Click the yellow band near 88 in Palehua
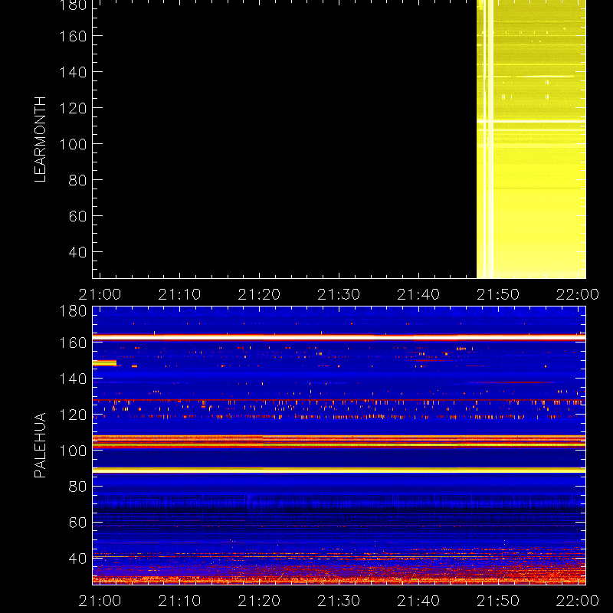Screen dimensions: 613x613 [x=339, y=470]
